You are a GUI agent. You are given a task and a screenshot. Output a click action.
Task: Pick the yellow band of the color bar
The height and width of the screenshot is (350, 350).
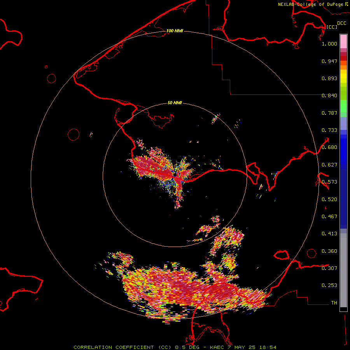(x=343, y=76)
